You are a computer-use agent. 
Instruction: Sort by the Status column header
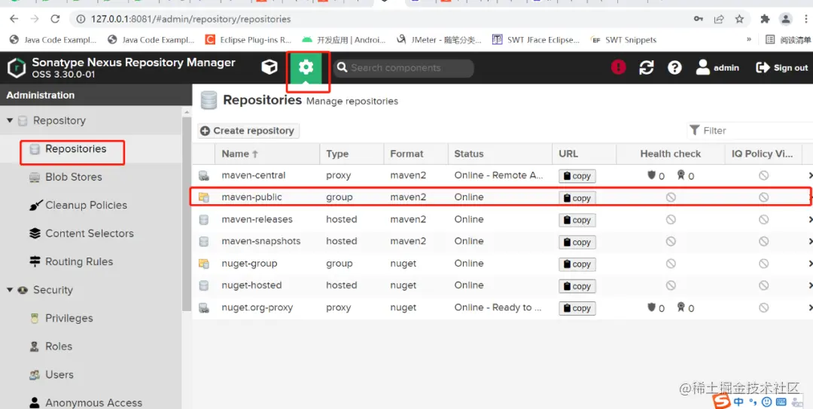pos(500,154)
